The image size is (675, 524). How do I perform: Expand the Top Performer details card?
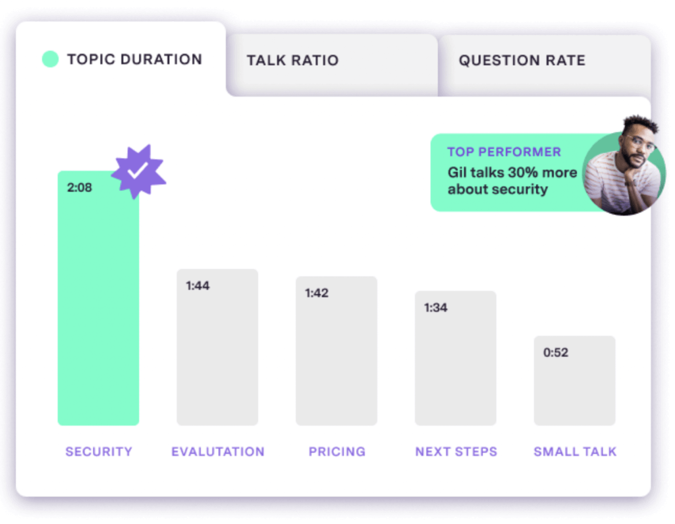(x=506, y=171)
